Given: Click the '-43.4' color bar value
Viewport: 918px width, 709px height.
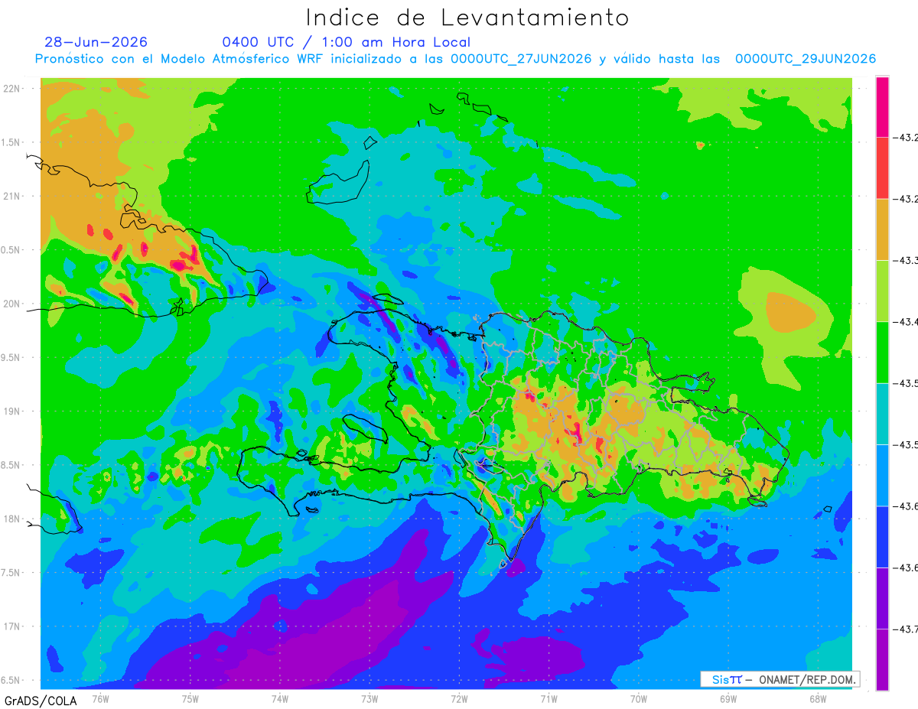Looking at the screenshot, I should click(907, 322).
